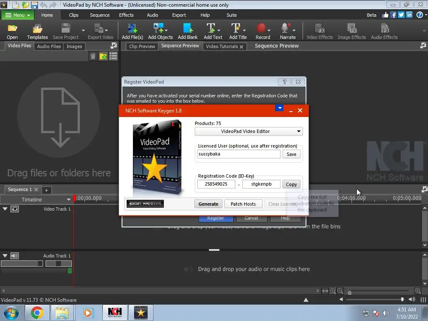This screenshot has height=321, width=428.
Task: Click the audio mixer icon in status bar
Action: click(x=423, y=300)
